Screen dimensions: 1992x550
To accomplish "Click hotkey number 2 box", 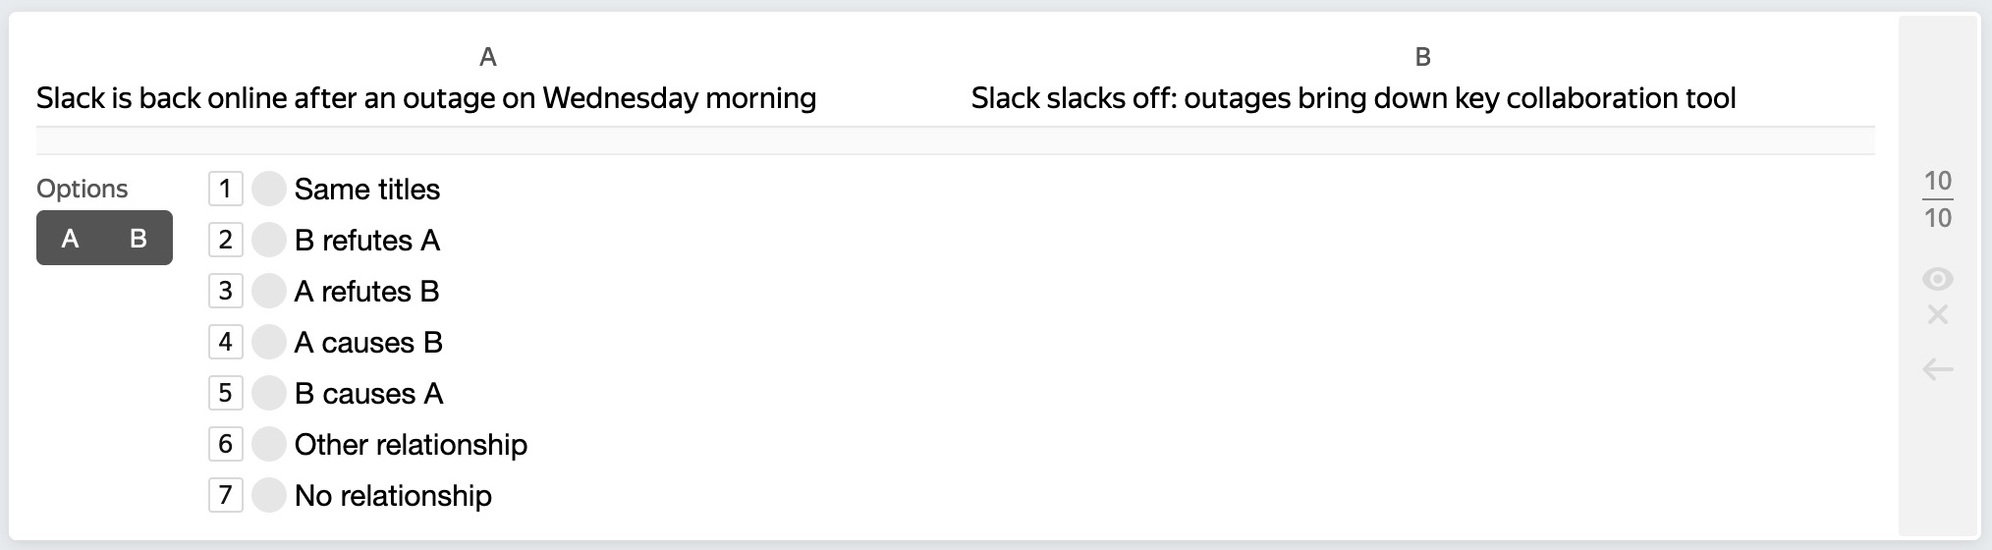I will [225, 240].
